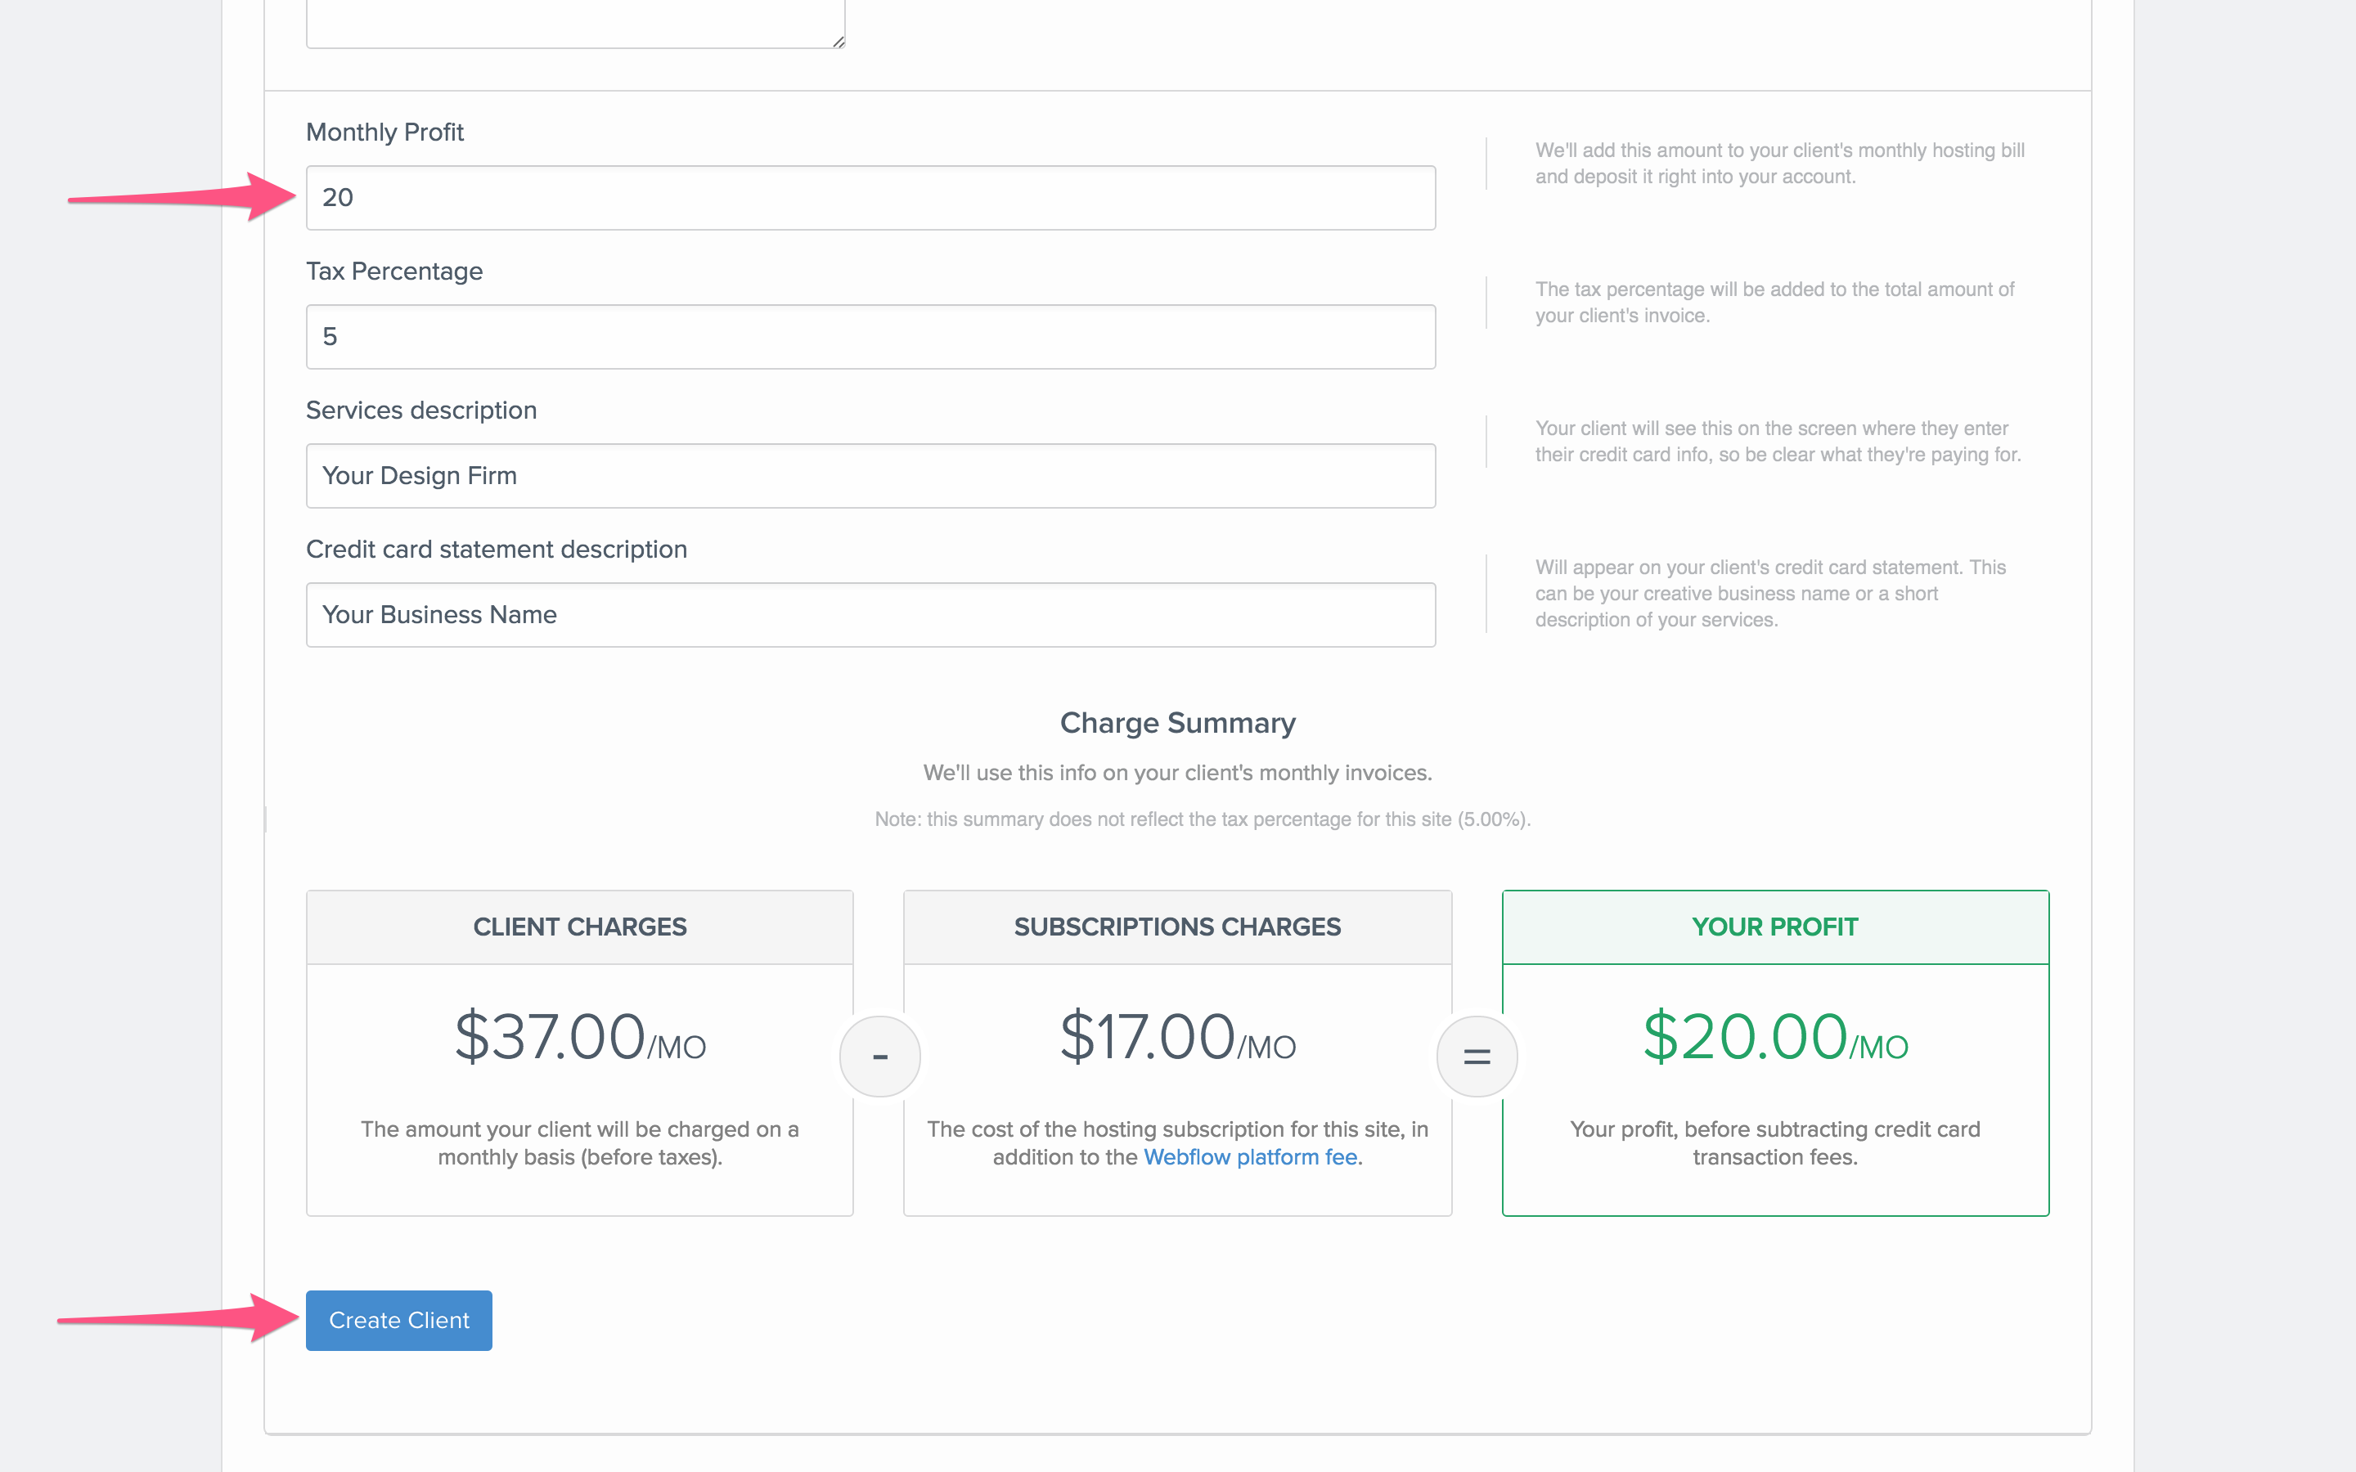This screenshot has width=2356, height=1472.
Task: Click the CLIENT CHARGES card header
Action: click(580, 927)
